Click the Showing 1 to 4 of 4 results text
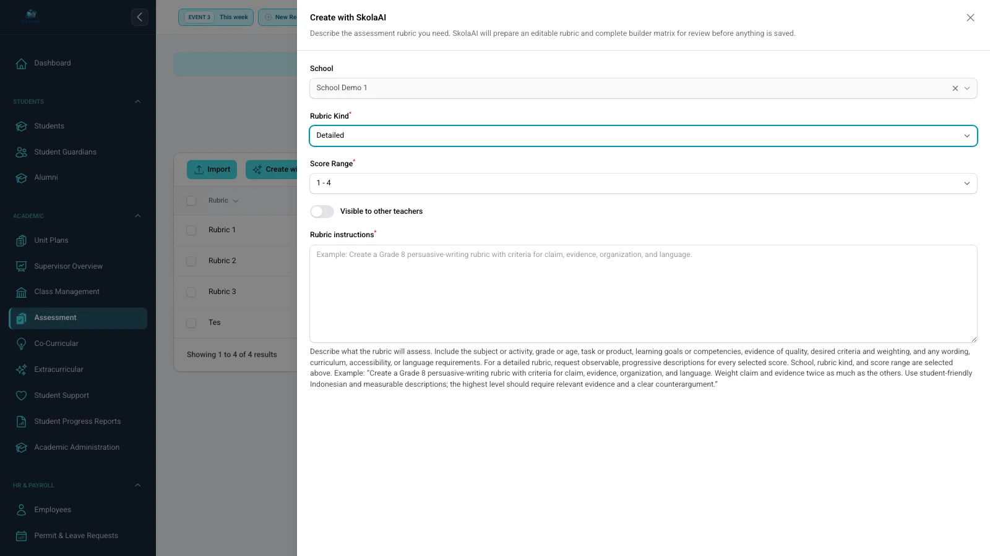Screen dimensions: 990x556 tap(232, 355)
